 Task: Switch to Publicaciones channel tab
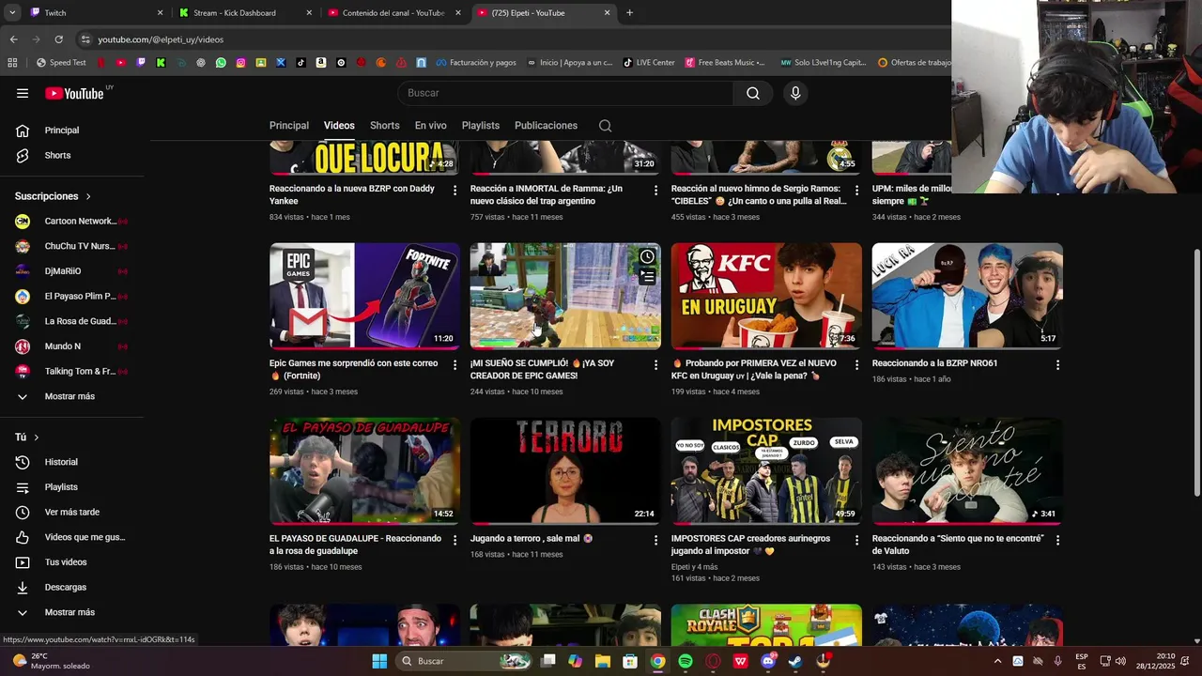(546, 126)
